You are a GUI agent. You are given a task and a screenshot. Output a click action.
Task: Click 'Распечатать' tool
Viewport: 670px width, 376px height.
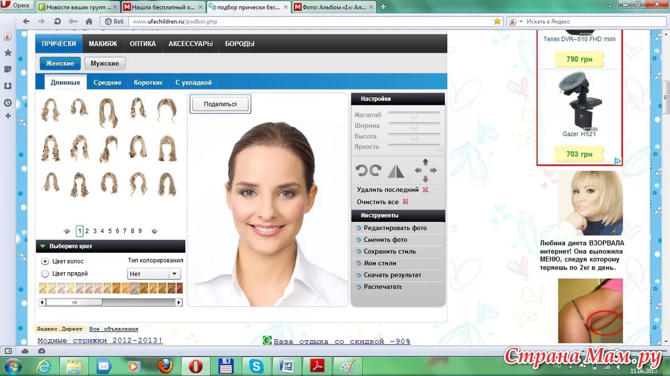383,286
